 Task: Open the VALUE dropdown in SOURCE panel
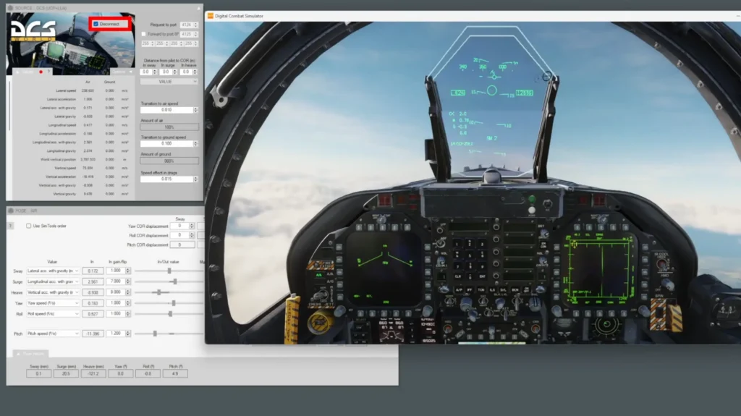pos(169,82)
